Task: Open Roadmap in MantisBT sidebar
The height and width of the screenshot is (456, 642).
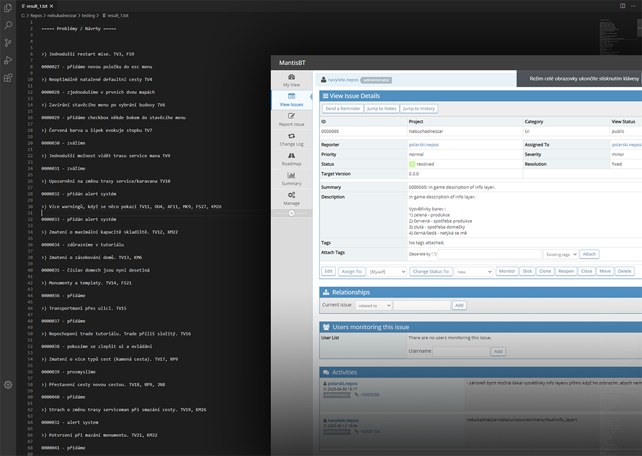Action: tap(291, 159)
